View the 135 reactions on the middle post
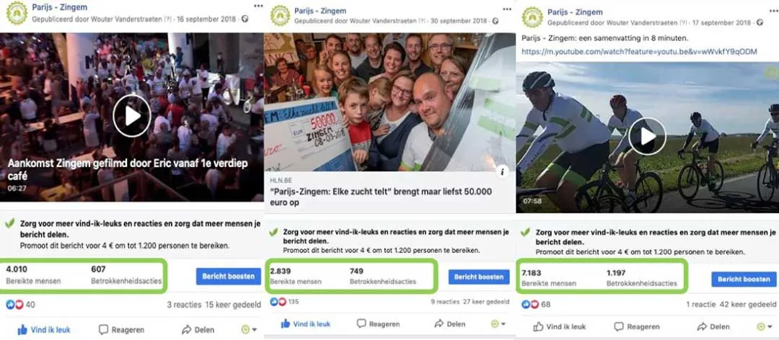The image size is (779, 340). tap(285, 301)
